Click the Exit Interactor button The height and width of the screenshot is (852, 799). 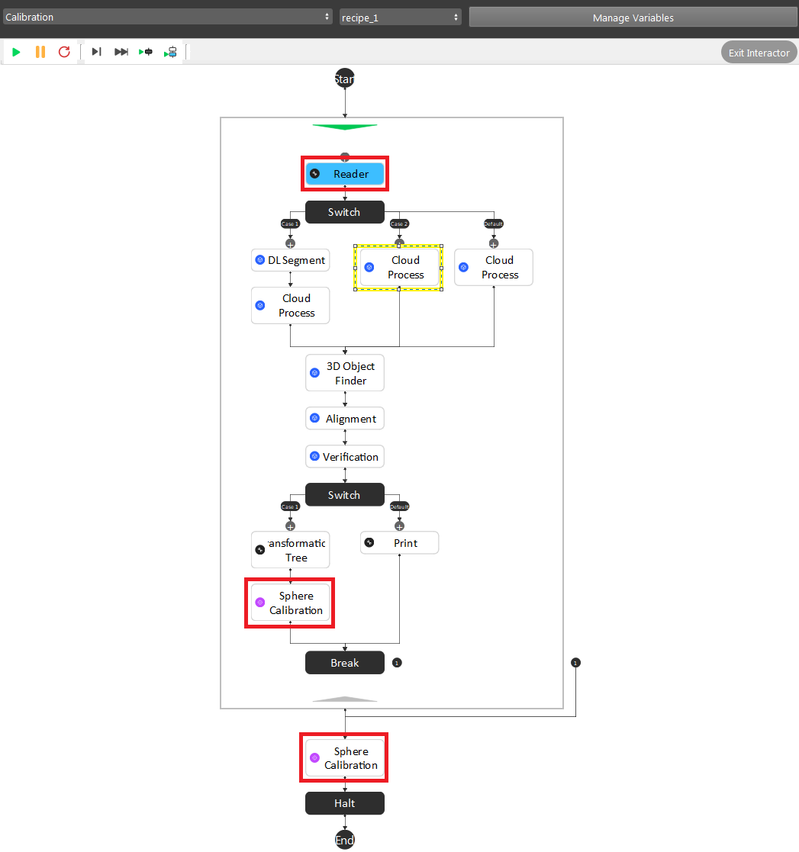759,53
